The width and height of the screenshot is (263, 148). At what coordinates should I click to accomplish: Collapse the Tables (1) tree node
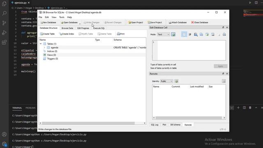pyautogui.click(x=41, y=44)
